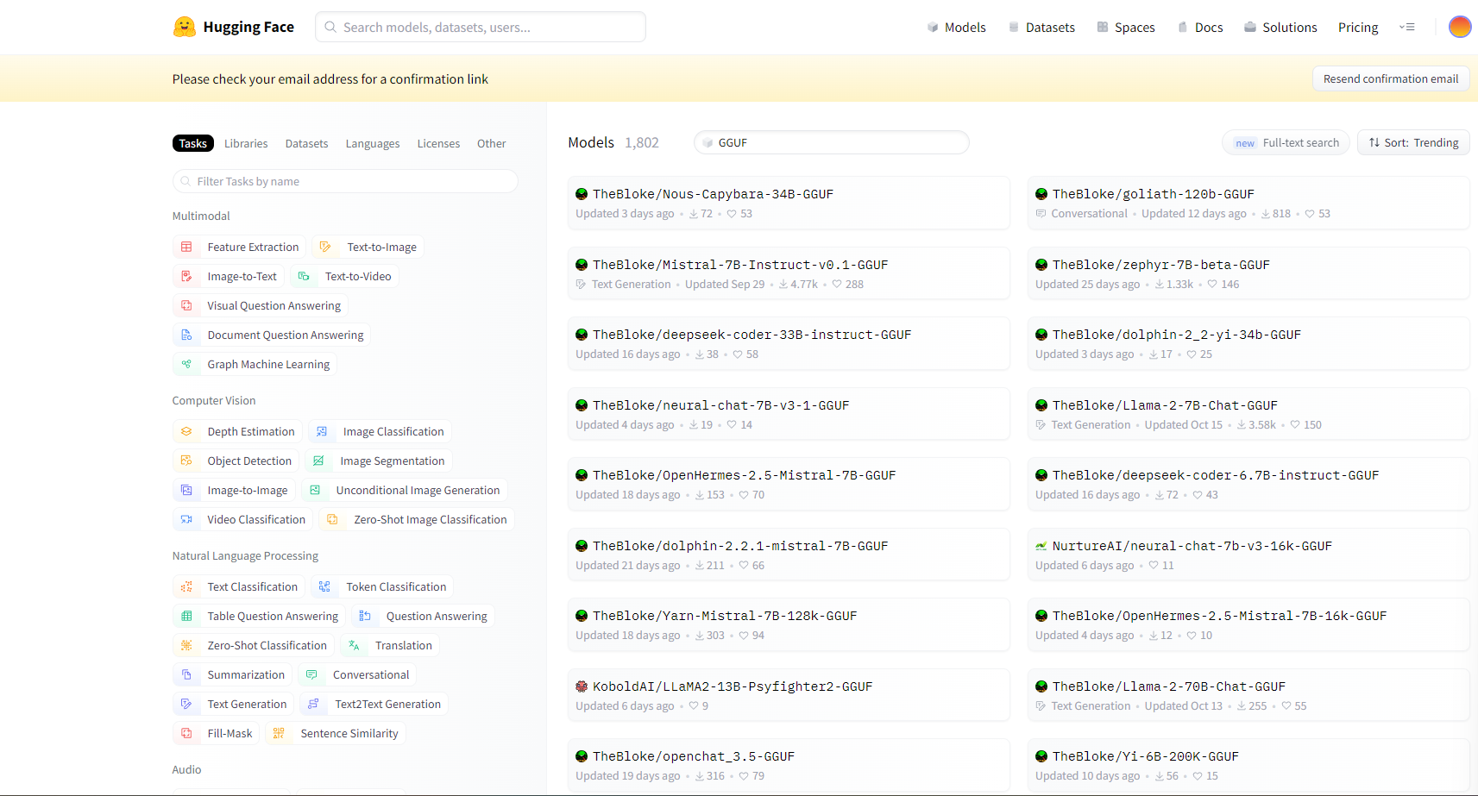
Task: Open TheBloke/goliath-120b-GGUF model
Action: point(1248,203)
